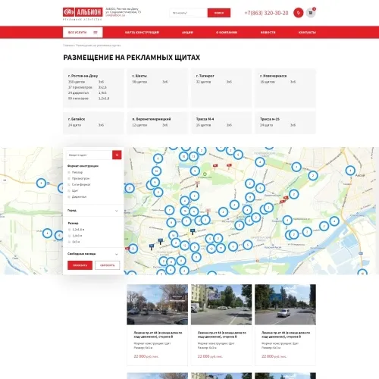Select the Диджитал format checkbox

click(69, 197)
